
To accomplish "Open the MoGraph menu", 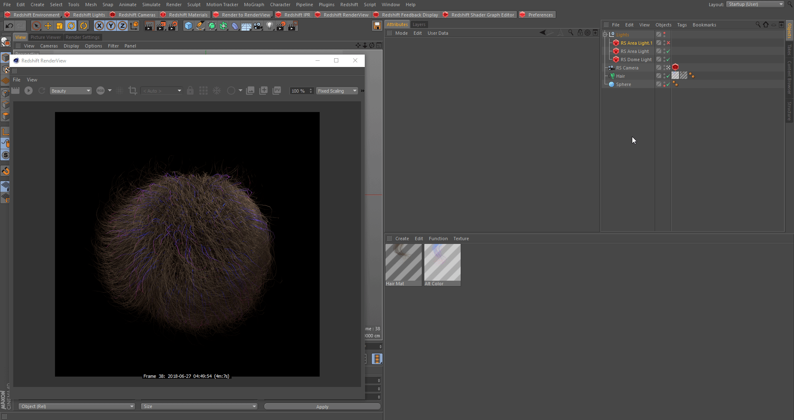I will pos(254,5).
